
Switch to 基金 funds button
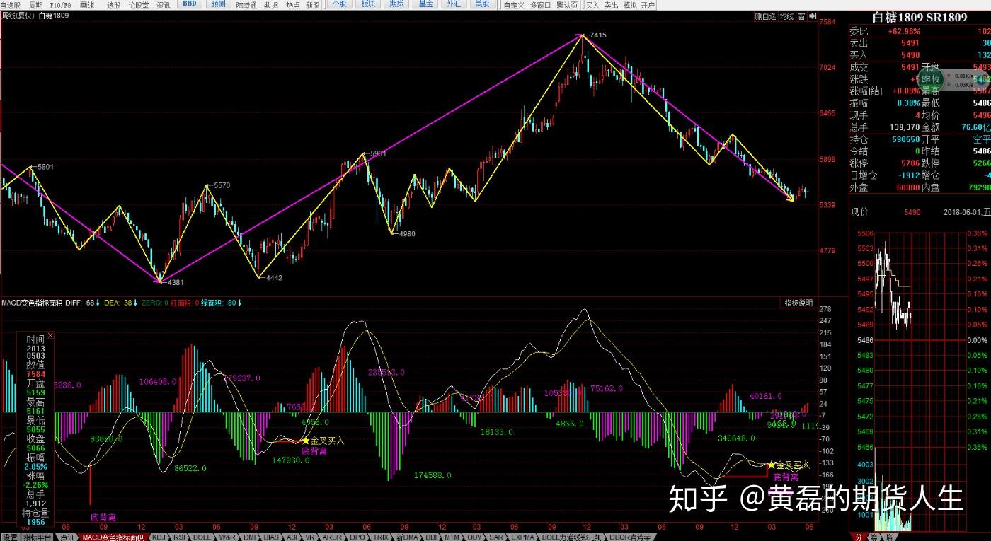(425, 4)
